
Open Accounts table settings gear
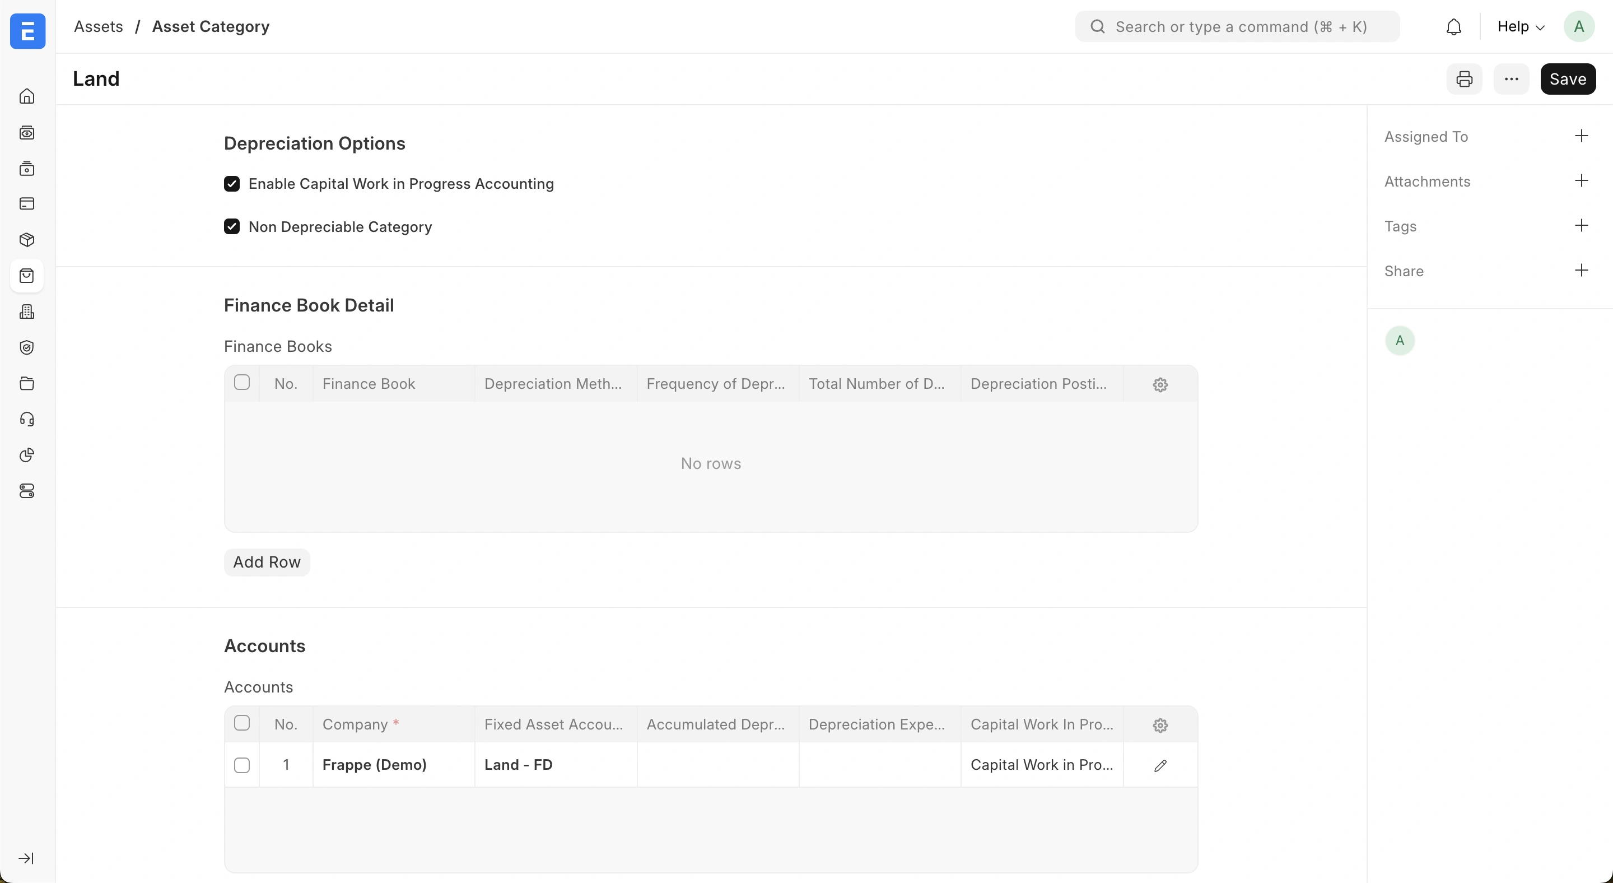click(1160, 725)
